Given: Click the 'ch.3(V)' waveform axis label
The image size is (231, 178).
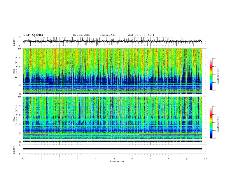Looking at the screenshot, I should 14,149.
